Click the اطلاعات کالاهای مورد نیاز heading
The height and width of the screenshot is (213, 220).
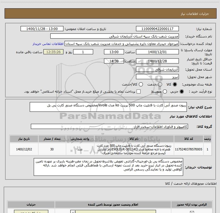[x=191, y=116]
